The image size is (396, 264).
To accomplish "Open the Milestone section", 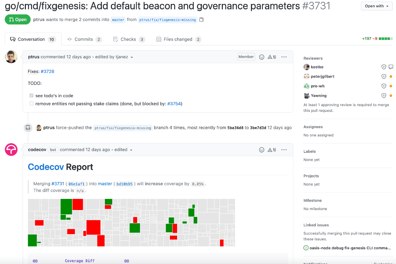I will pyautogui.click(x=312, y=200).
